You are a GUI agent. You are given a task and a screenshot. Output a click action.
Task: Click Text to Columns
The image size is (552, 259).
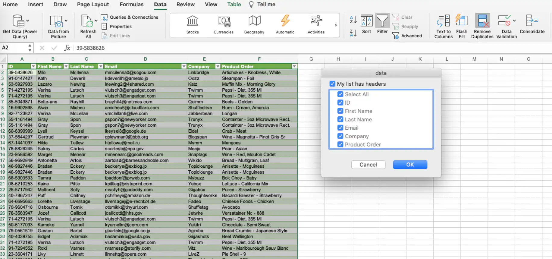coord(444,27)
